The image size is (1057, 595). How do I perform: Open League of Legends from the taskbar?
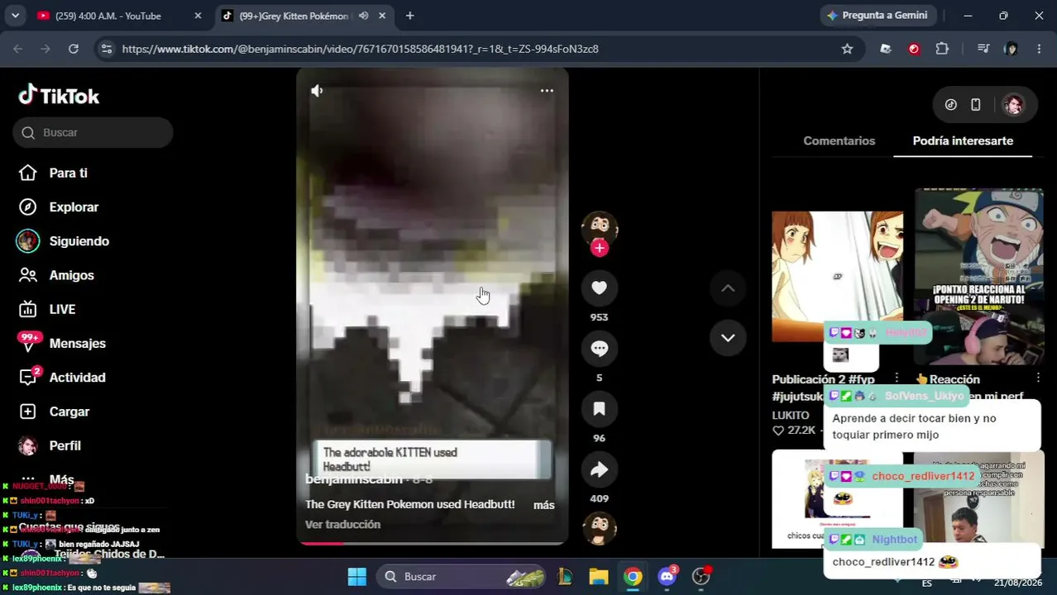565,576
